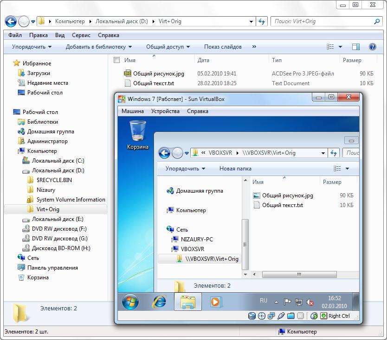Click the VirtualBox shared folders status icon
Screen dimensions: 387x340
290,316
